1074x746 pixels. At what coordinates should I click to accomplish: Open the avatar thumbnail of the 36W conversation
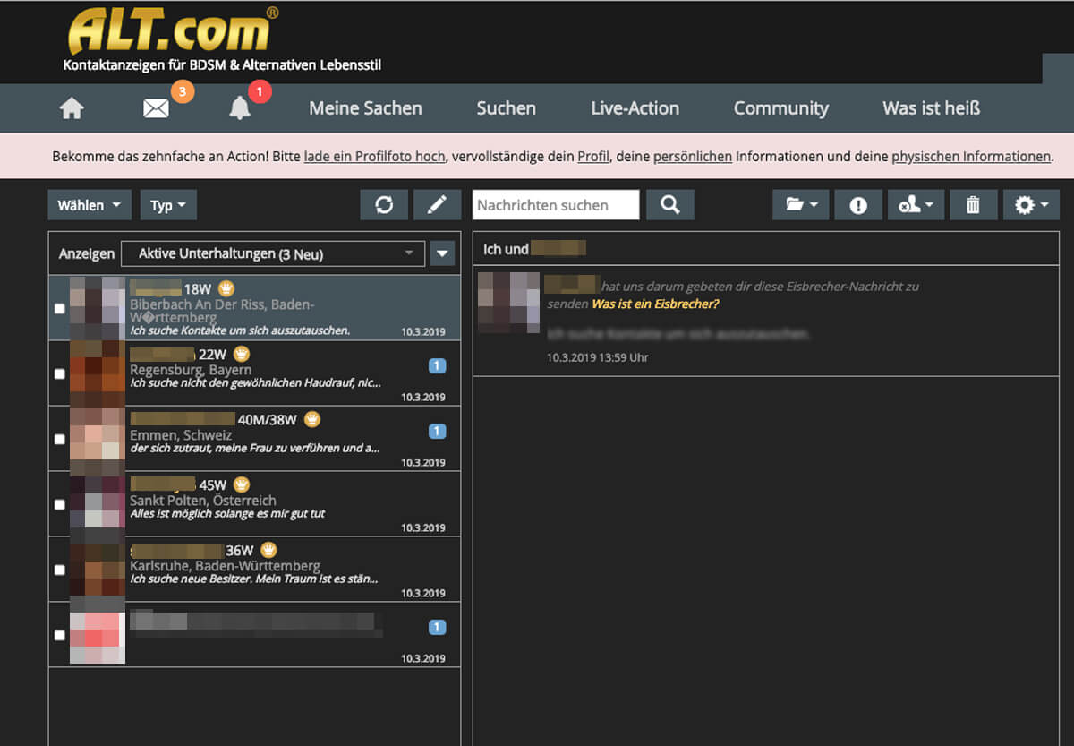(x=98, y=570)
